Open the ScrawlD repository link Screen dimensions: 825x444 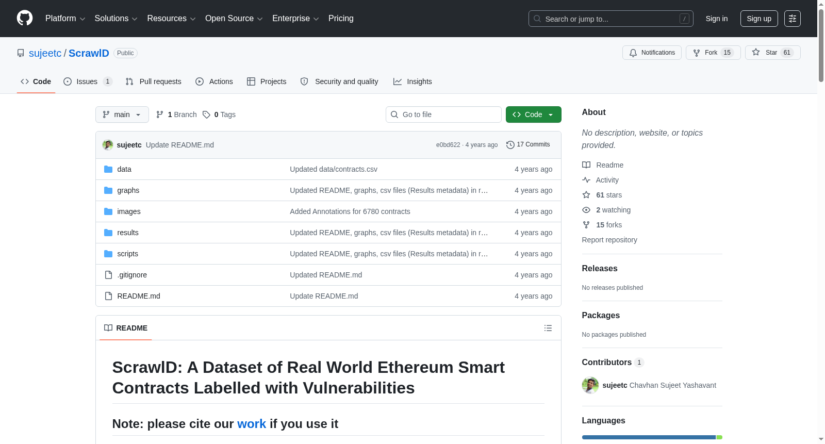click(89, 53)
